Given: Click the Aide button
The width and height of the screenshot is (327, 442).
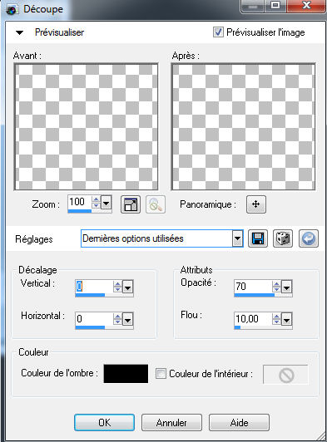Looking at the screenshot, I should tap(239, 422).
